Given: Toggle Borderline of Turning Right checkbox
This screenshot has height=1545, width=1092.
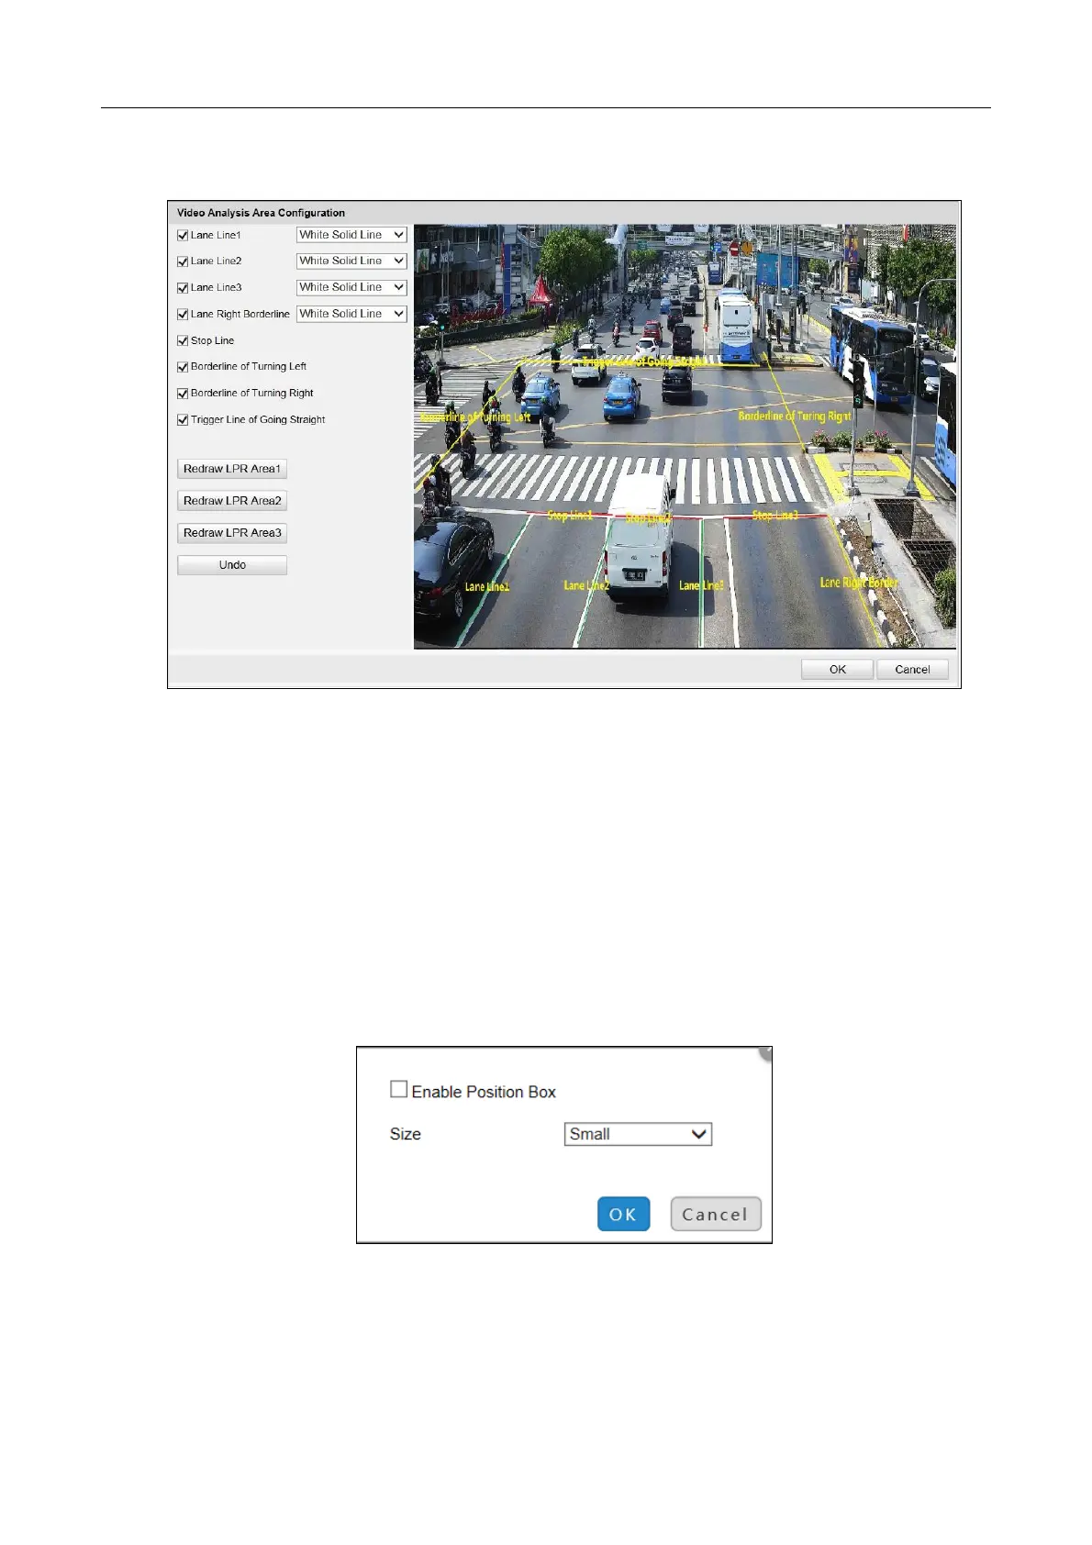Looking at the screenshot, I should coord(183,394).
